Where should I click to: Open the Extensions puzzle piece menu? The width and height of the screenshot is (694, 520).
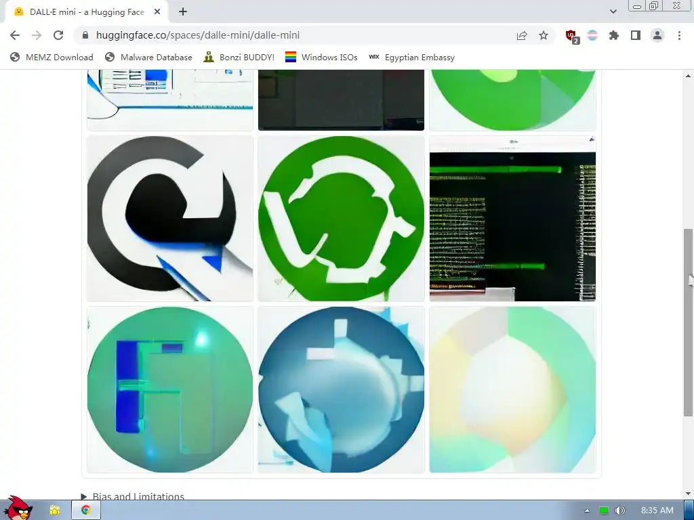[614, 35]
